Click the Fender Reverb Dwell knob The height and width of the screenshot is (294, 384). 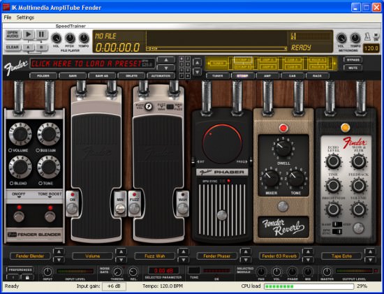[x=283, y=148]
